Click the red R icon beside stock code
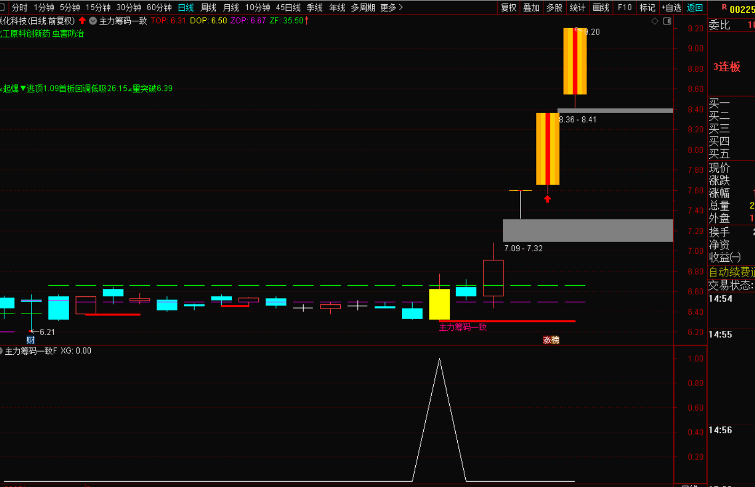Image resolution: width=755 pixels, height=487 pixels. tap(724, 8)
